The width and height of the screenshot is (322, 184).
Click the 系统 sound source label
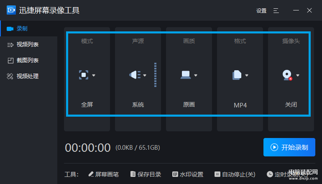click(138, 105)
